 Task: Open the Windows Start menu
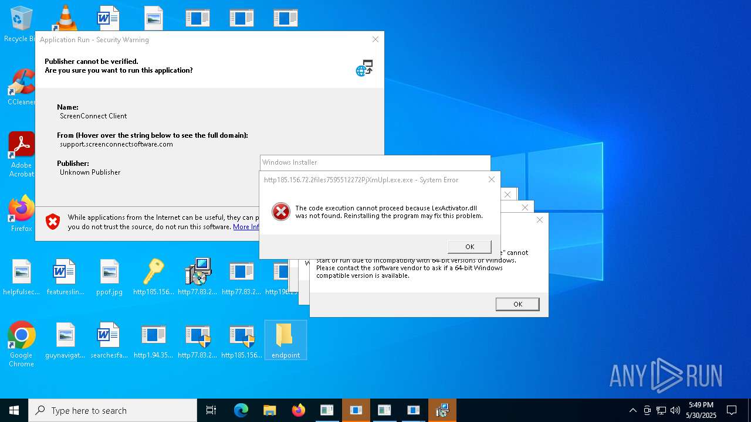click(x=14, y=410)
